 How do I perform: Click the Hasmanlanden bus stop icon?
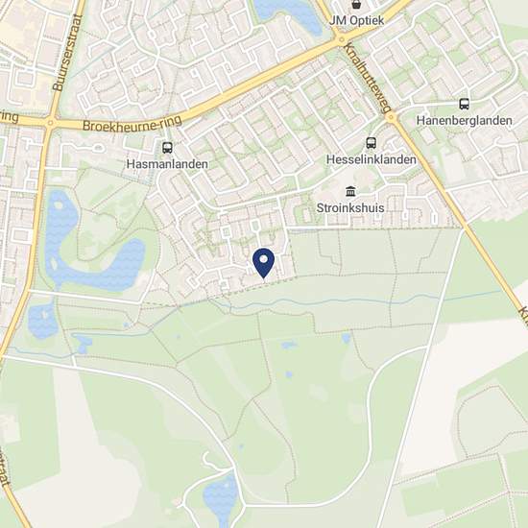(x=167, y=148)
